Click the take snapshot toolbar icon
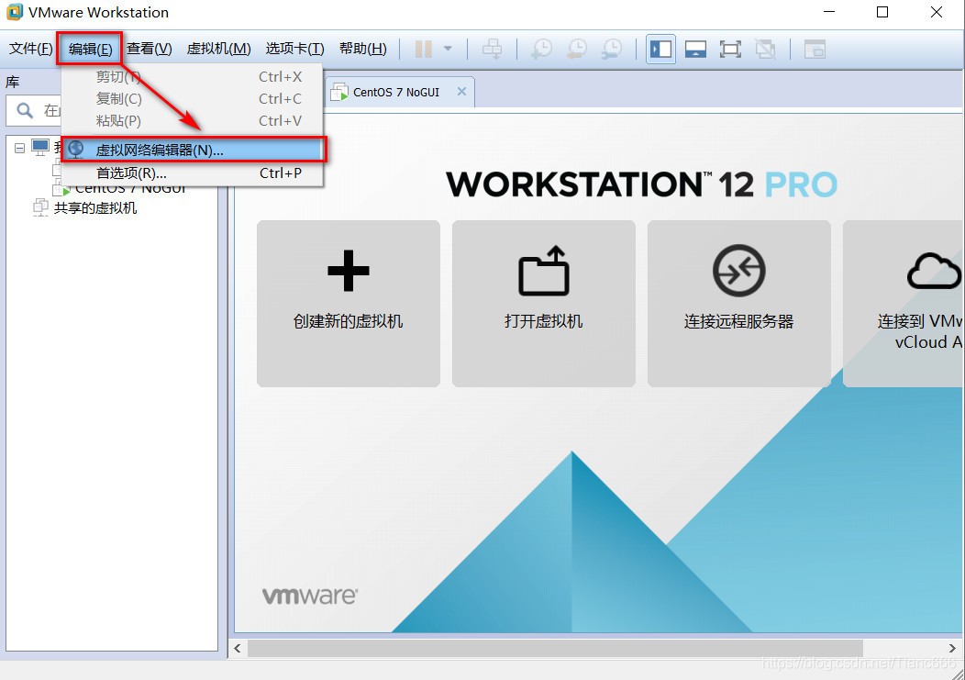This screenshot has height=680, width=965. pos(541,49)
